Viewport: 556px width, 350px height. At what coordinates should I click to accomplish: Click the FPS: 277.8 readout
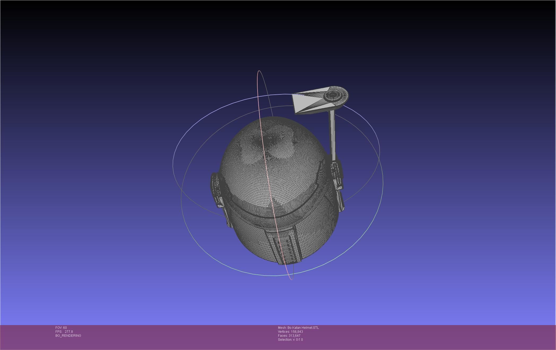click(64, 332)
